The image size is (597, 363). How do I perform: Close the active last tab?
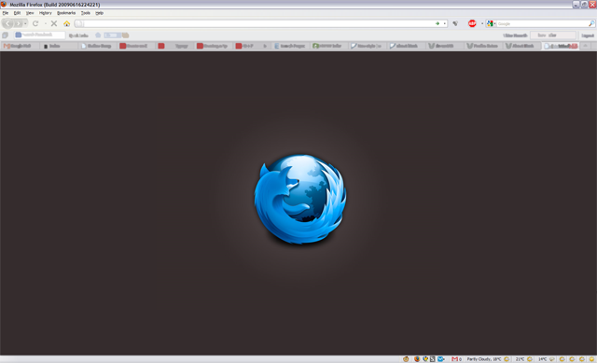574,46
